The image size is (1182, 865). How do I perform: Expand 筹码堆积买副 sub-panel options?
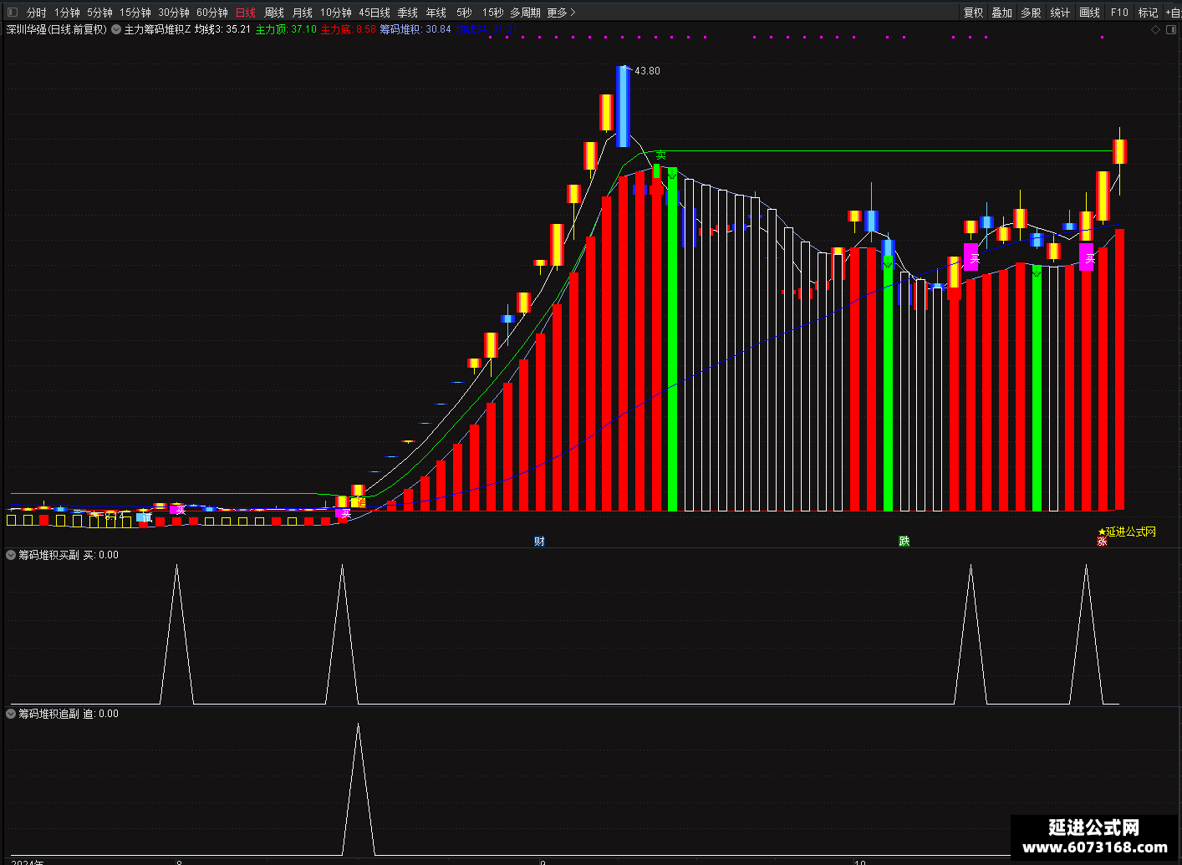(x=11, y=555)
